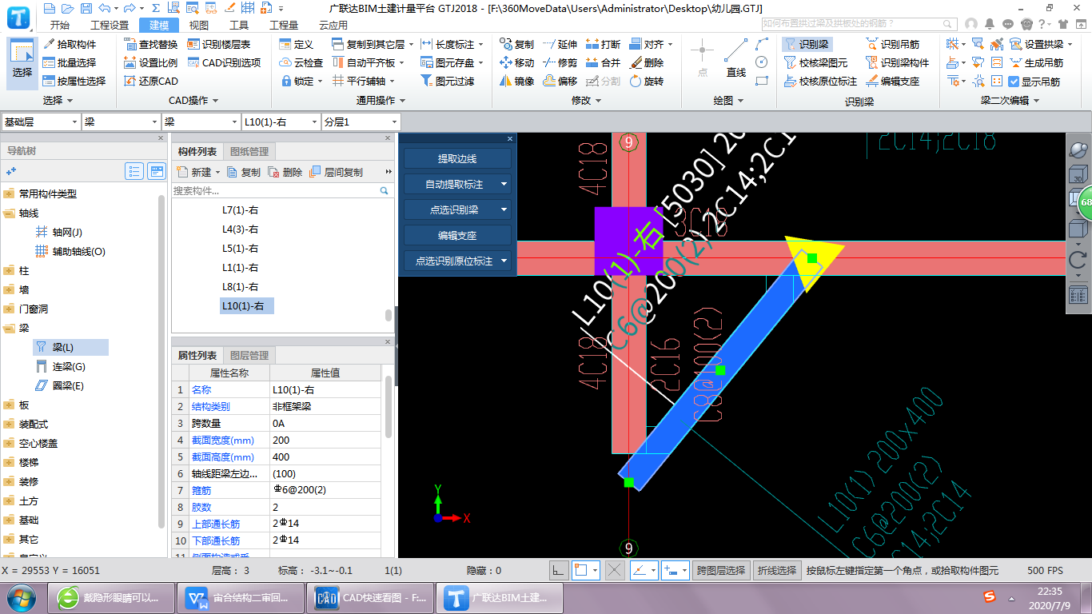This screenshot has height=614, width=1092.
Task: Open 查找替换 find and replace
Action: (x=151, y=44)
